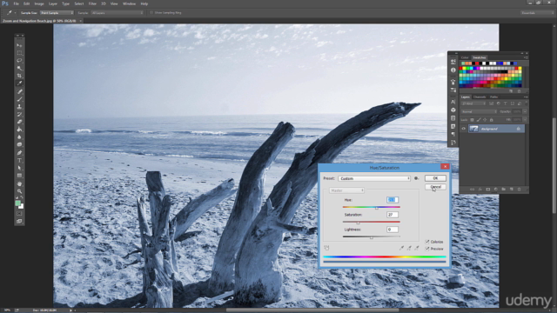Image resolution: width=557 pixels, height=313 pixels.
Task: Select the Rectangle shape tool
Action: click(x=19, y=176)
